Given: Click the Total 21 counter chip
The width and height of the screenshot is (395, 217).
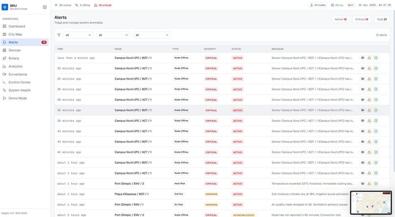Looking at the screenshot, I should point(382,20).
